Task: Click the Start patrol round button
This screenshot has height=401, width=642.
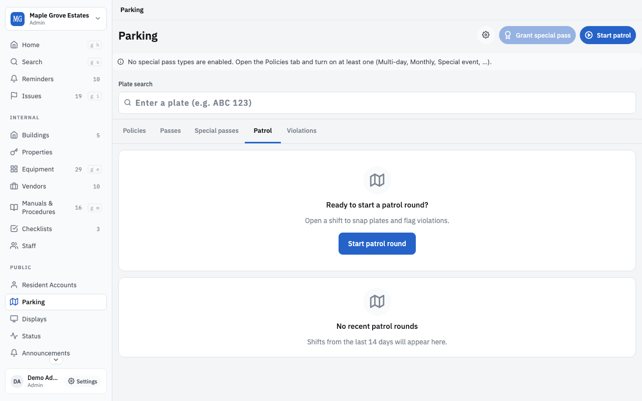Action: (377, 244)
